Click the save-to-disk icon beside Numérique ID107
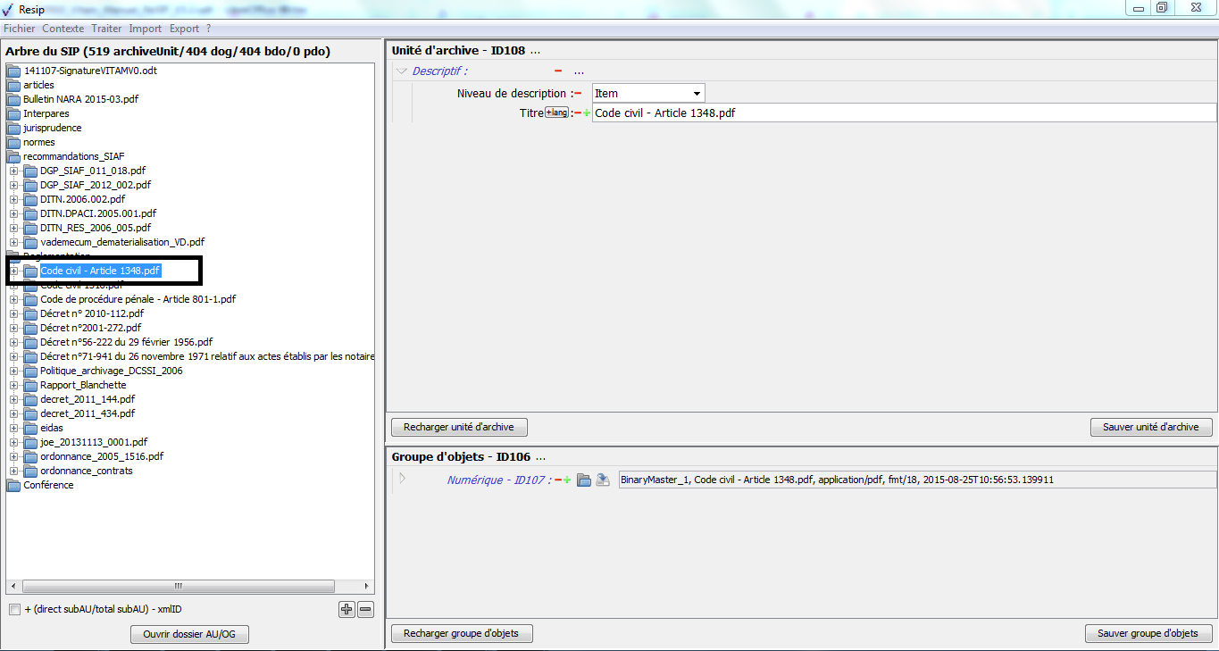Viewport: 1219px width, 651px height. [603, 480]
